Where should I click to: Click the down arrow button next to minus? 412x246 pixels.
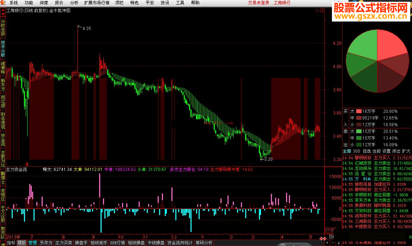(339, 243)
